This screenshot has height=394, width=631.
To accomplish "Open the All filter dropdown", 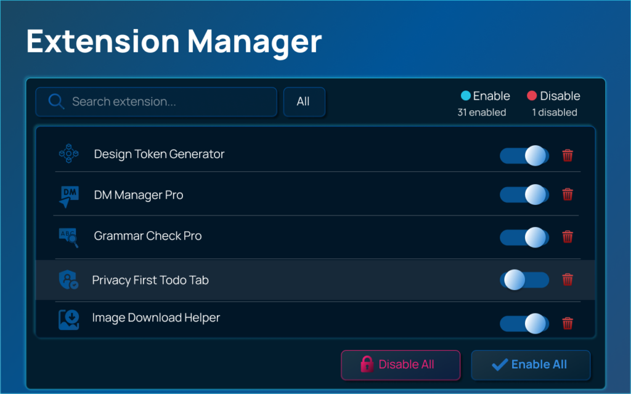I will [303, 102].
